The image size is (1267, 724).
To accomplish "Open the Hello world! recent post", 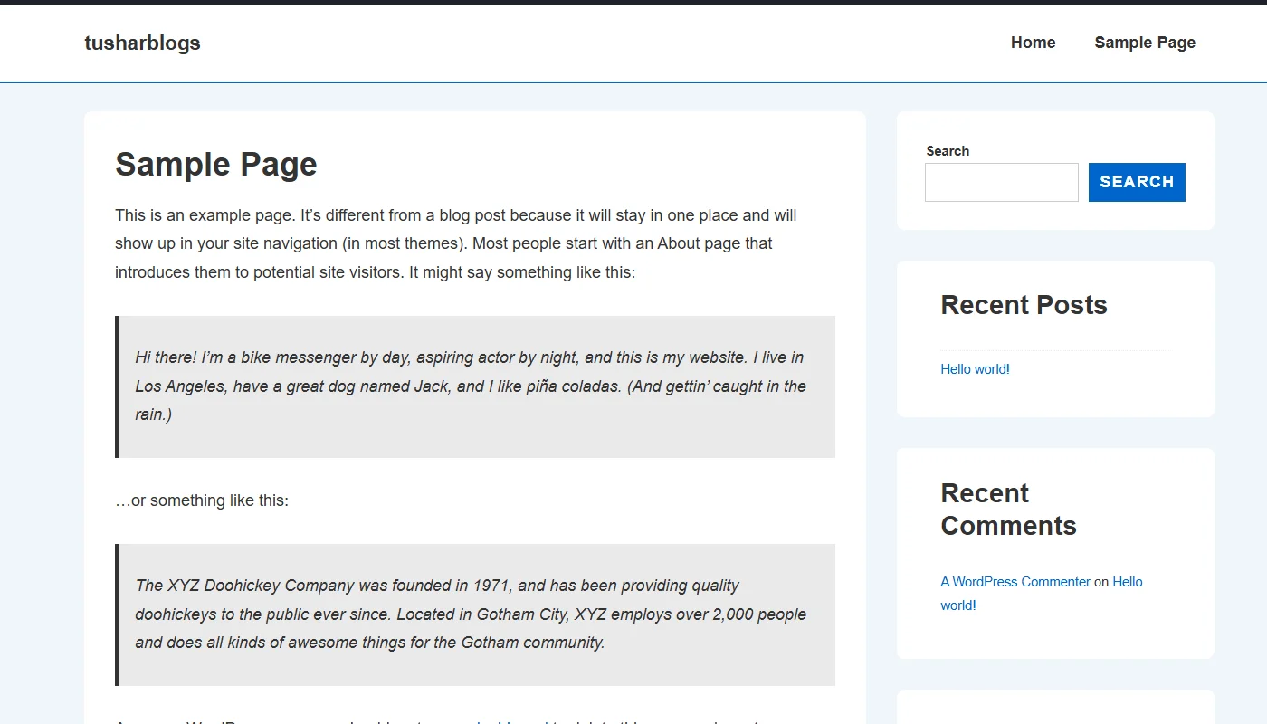I will pyautogui.click(x=975, y=369).
